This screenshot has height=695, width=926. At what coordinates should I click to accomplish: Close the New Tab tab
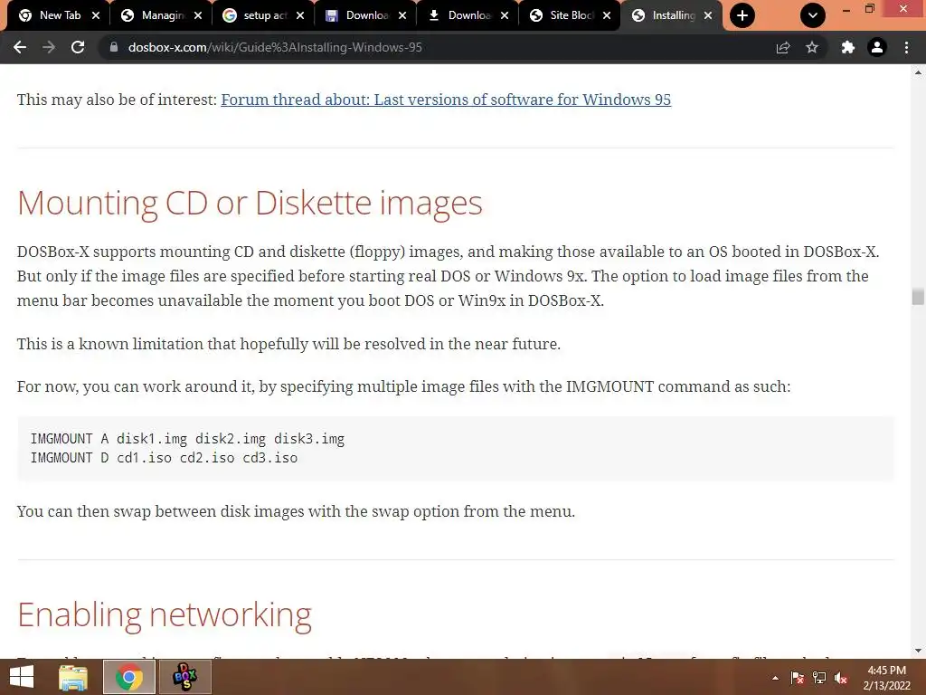(96, 15)
